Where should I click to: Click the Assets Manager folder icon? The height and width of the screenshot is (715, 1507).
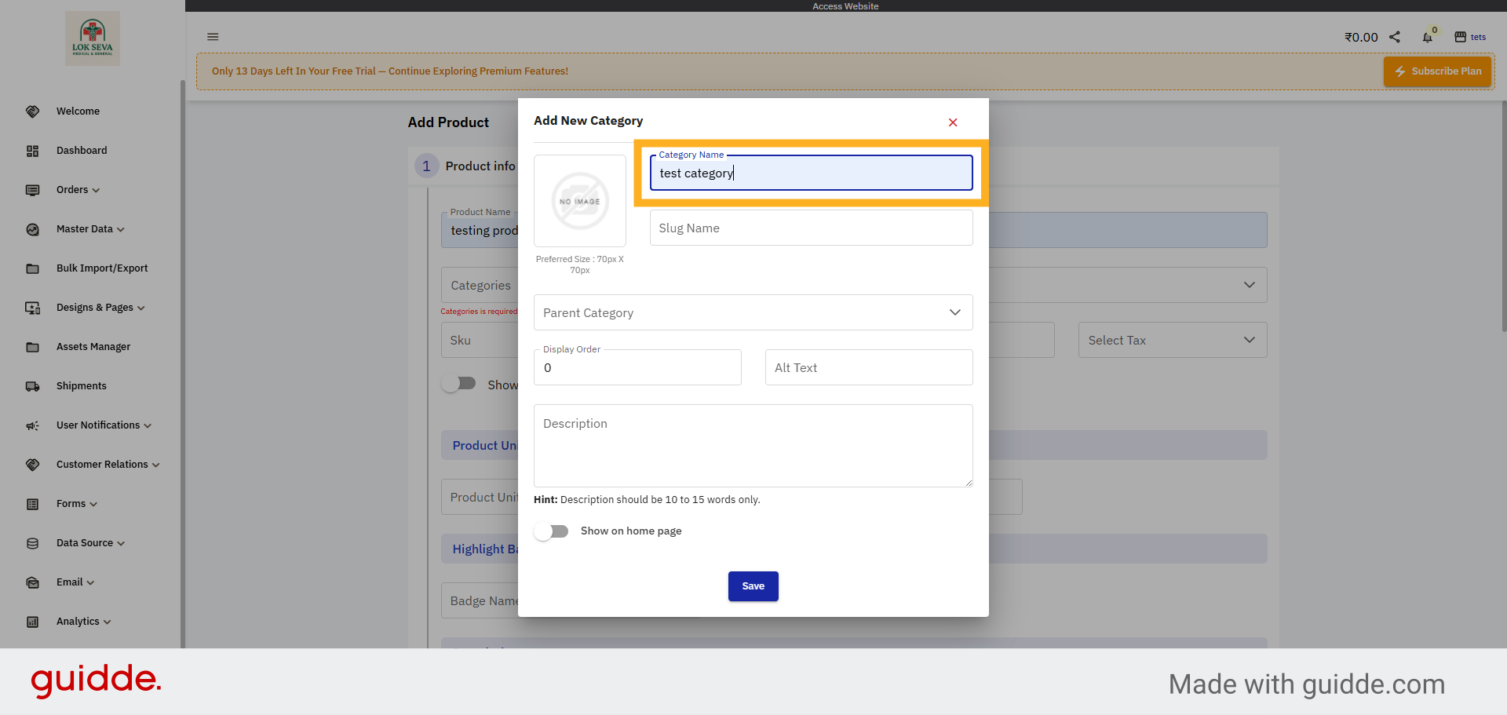coord(32,346)
